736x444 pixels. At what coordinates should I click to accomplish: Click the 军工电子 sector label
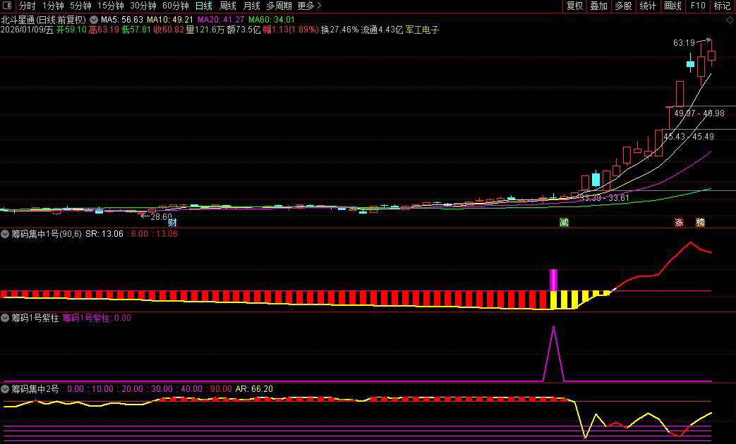(x=422, y=30)
